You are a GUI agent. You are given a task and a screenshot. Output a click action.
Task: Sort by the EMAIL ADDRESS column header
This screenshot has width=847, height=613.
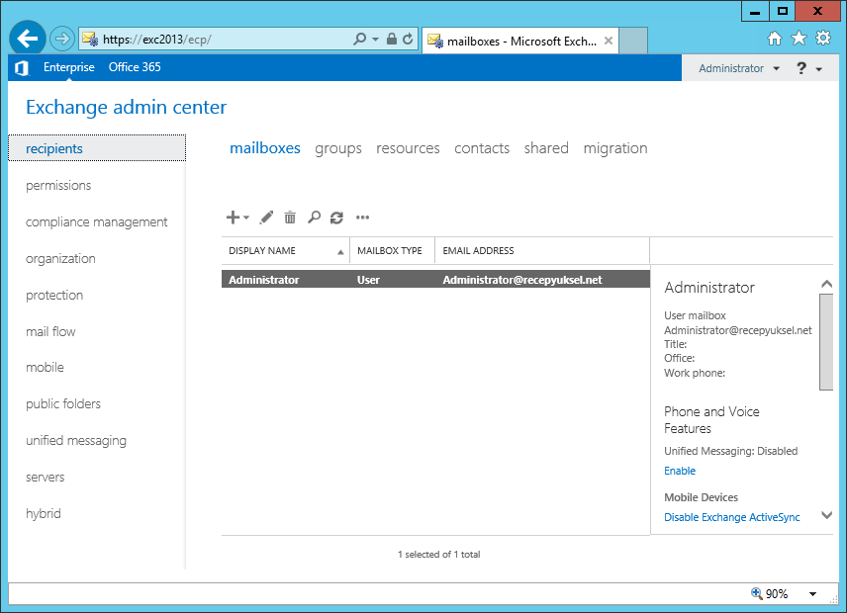click(542, 251)
